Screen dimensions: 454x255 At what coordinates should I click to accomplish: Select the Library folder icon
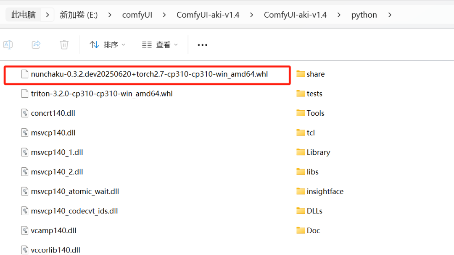click(x=301, y=152)
